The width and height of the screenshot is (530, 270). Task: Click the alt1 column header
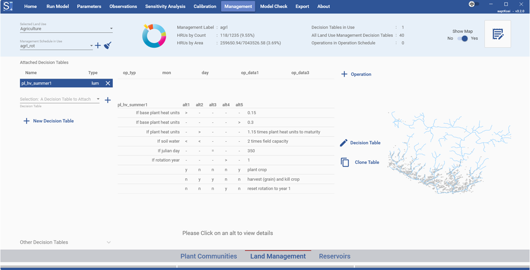click(x=186, y=105)
